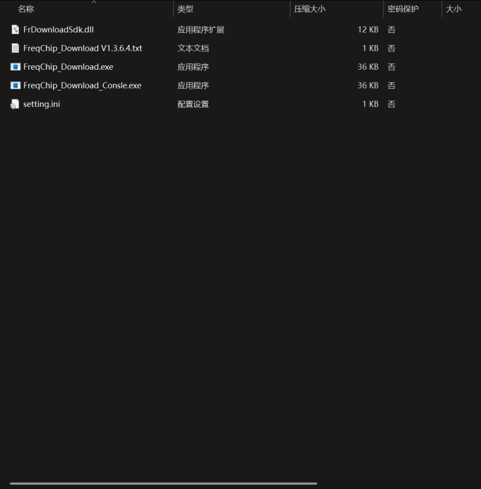Screen dimensions: 481x489
Task: Click 否 password value for FreqChip_Download_Consle.exe
Action: pos(391,85)
